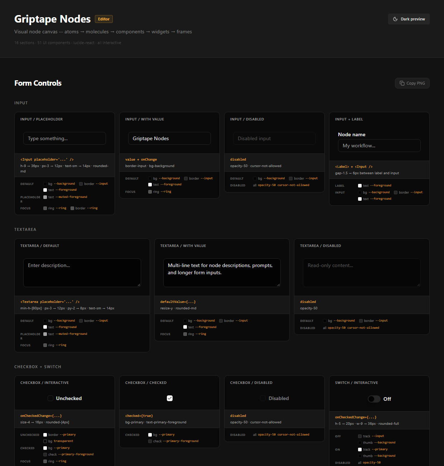Screen dimensions: 444x466
Task: Click 'ring --ring' swatch in Textarea / With Value card
Action: click(x=185, y=334)
